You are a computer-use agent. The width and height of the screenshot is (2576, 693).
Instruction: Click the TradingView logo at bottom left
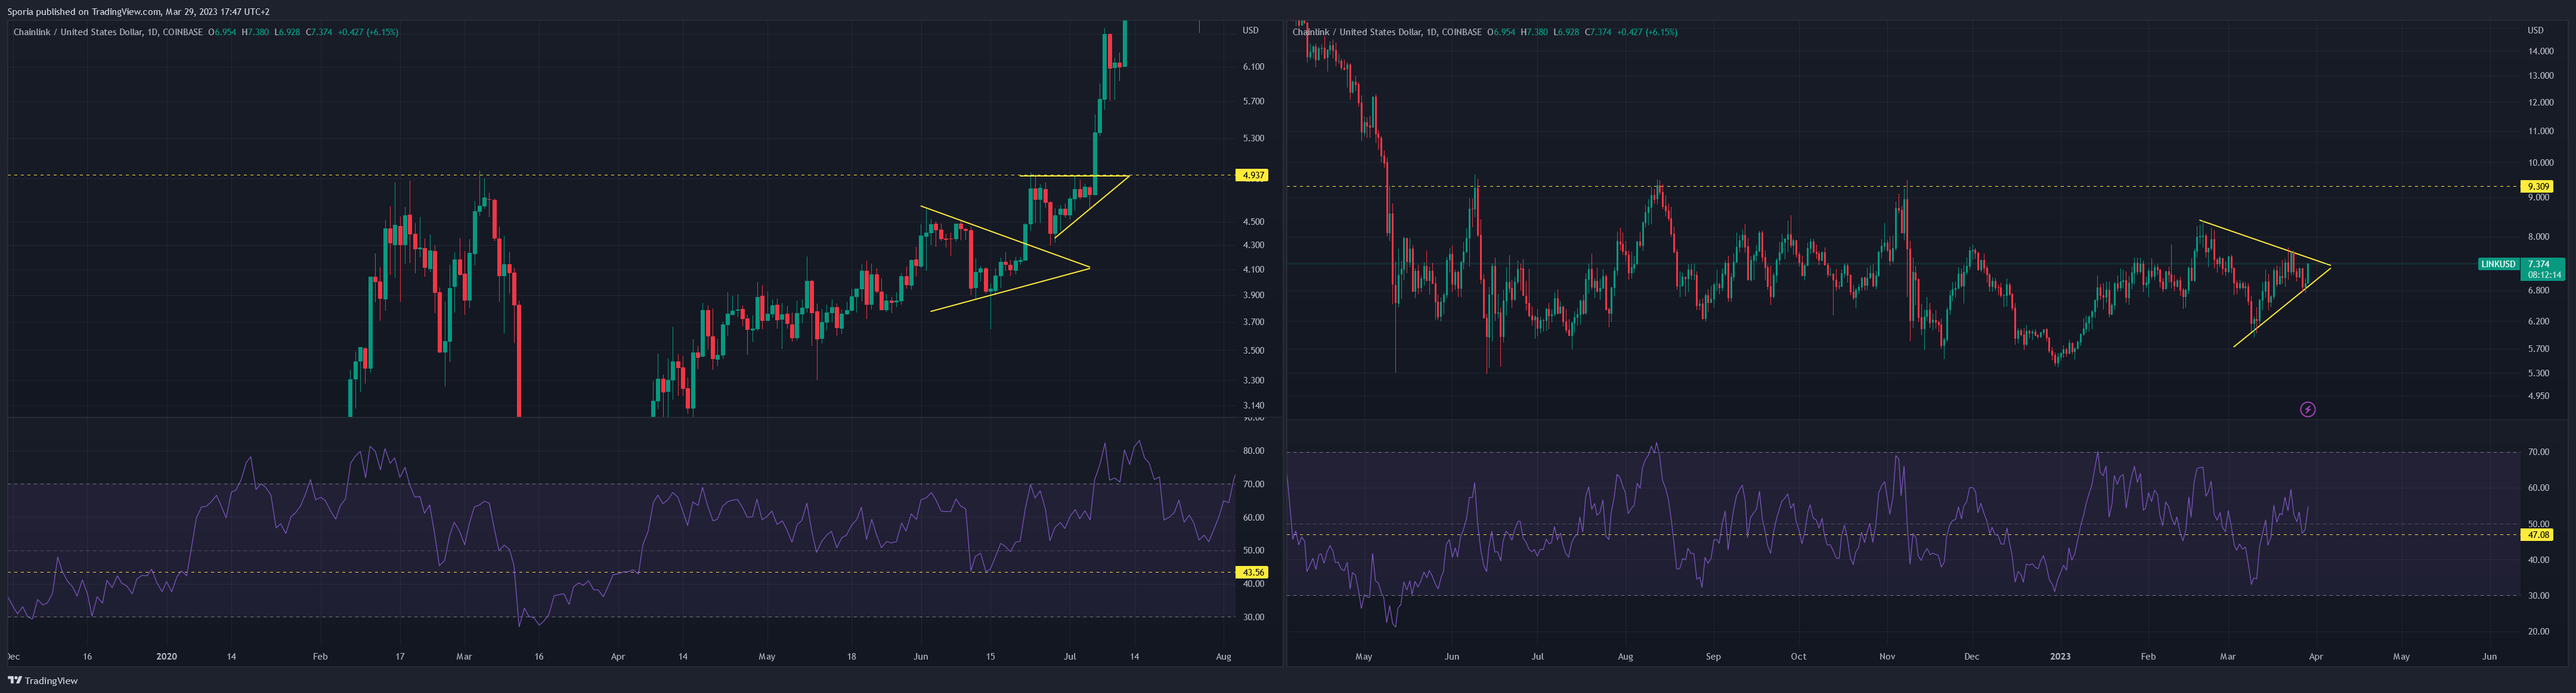(42, 681)
